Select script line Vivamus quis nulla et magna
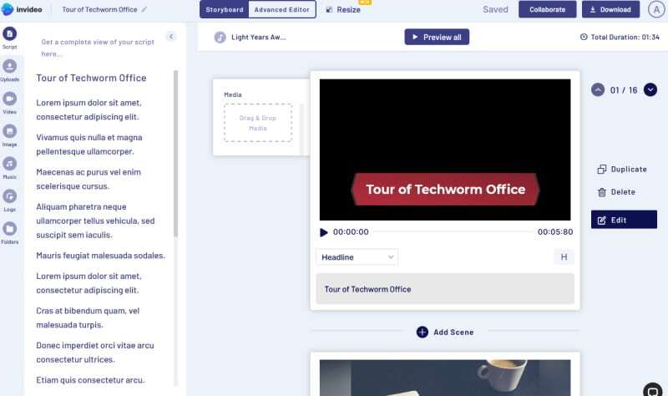The width and height of the screenshot is (668, 396). click(89, 145)
